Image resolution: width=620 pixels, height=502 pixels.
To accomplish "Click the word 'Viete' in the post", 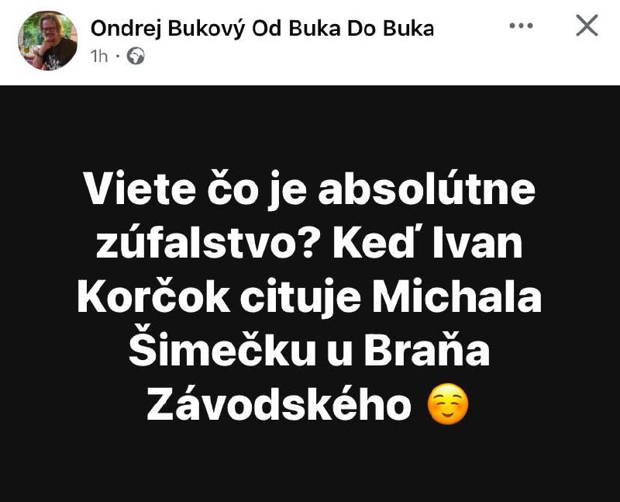I will coord(139,189).
